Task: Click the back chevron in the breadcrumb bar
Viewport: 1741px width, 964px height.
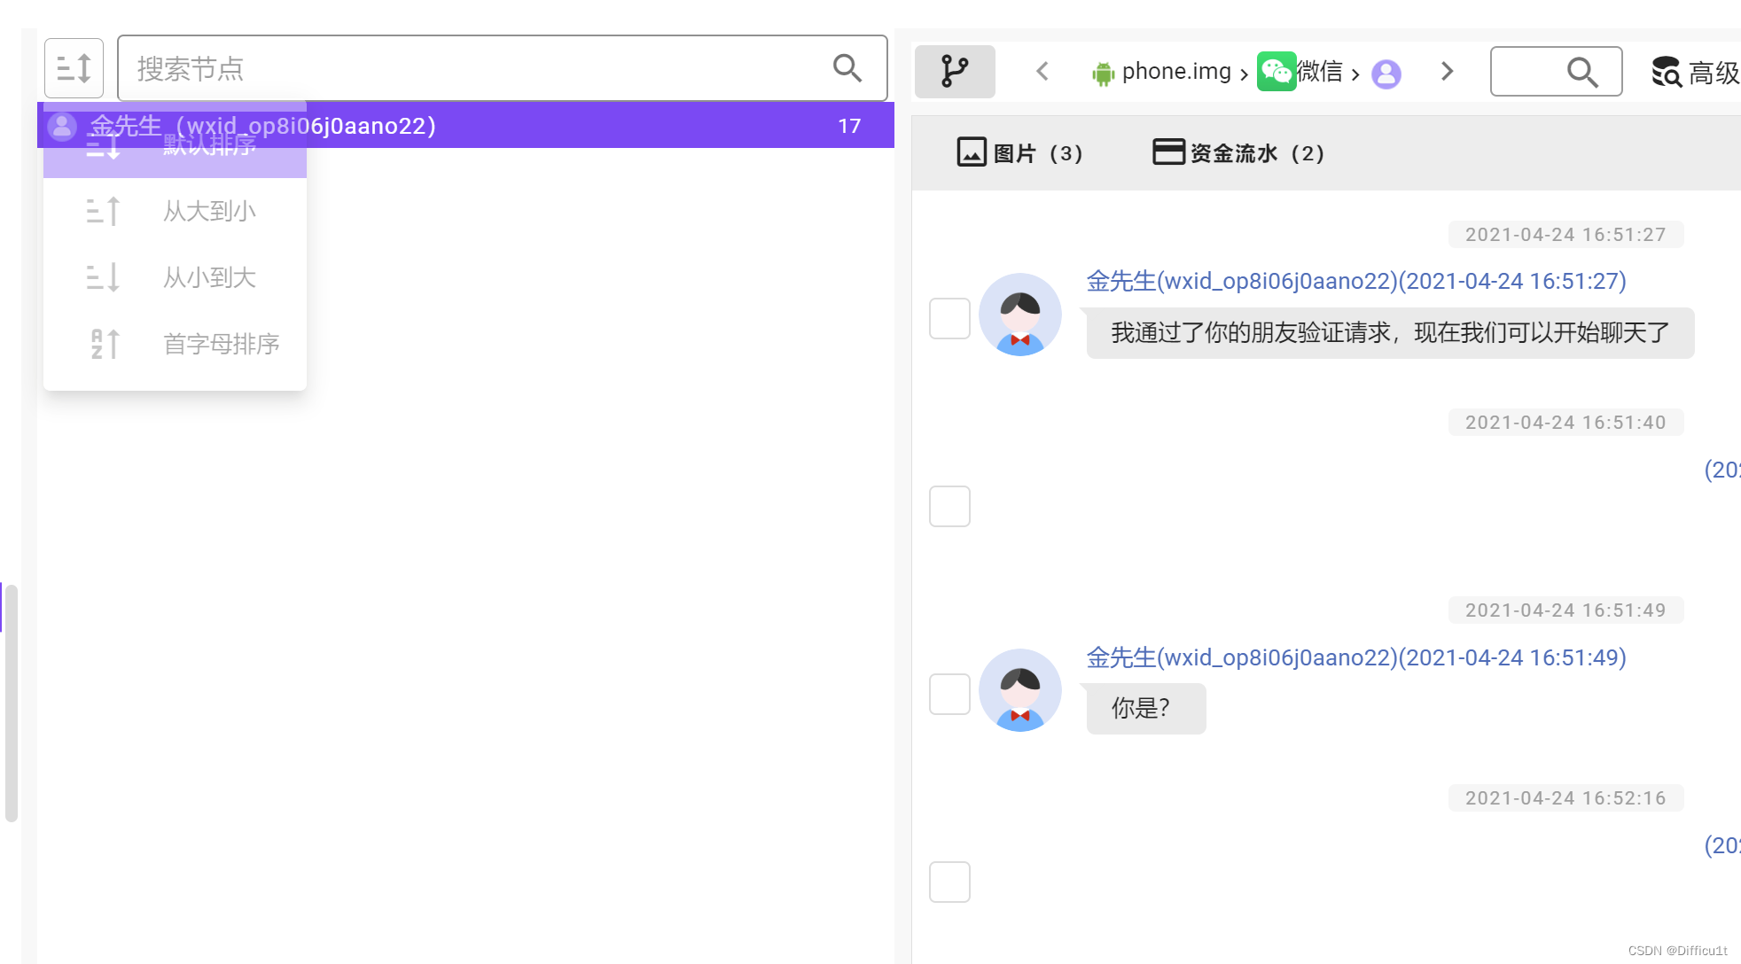Action: (1042, 72)
